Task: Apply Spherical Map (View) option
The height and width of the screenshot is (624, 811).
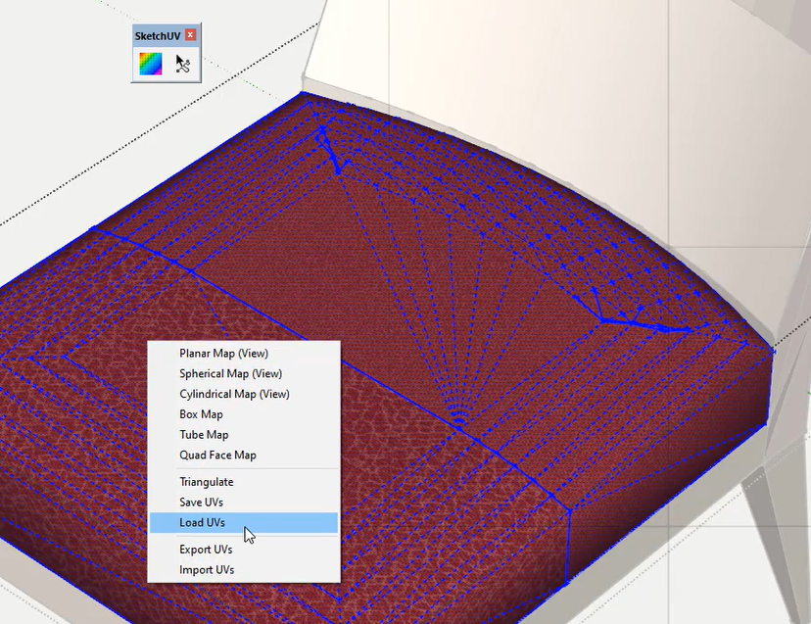Action: click(230, 373)
